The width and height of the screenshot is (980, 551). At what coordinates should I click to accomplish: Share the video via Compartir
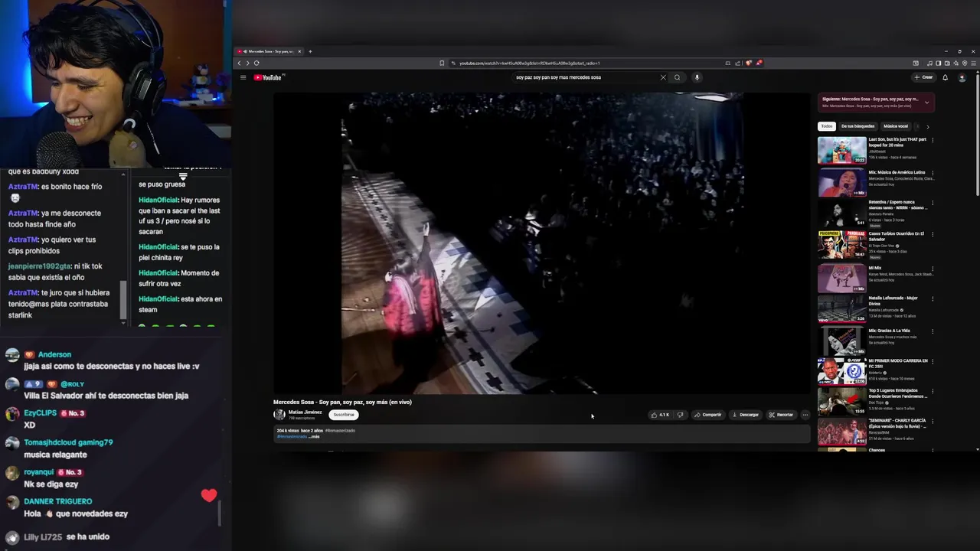point(708,415)
